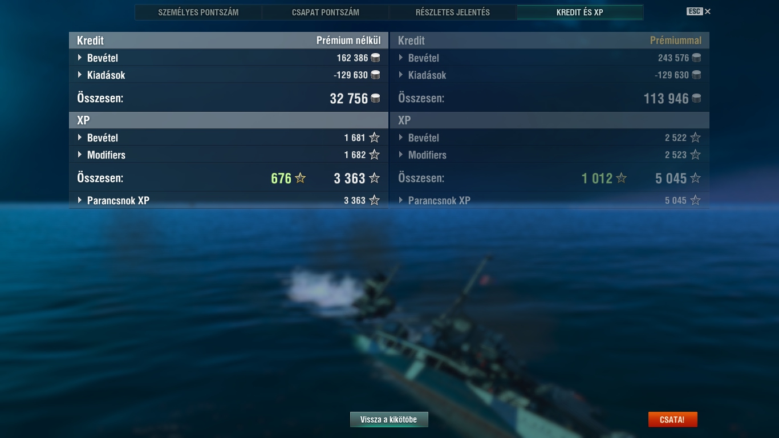Expand the premium Parancsnok XP row

550,200
